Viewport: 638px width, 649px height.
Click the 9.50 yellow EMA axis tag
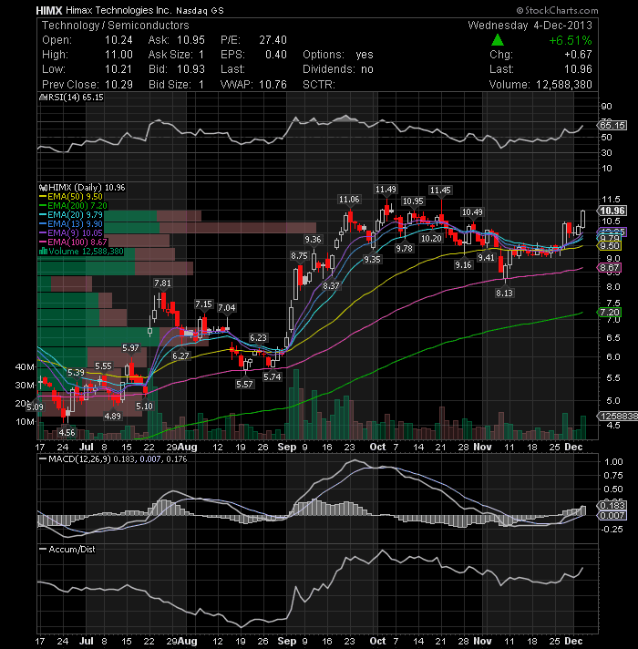coord(610,246)
